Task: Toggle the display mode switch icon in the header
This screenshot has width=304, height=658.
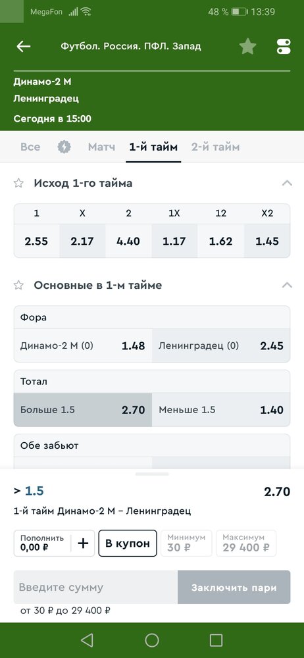Action: pyautogui.click(x=284, y=46)
